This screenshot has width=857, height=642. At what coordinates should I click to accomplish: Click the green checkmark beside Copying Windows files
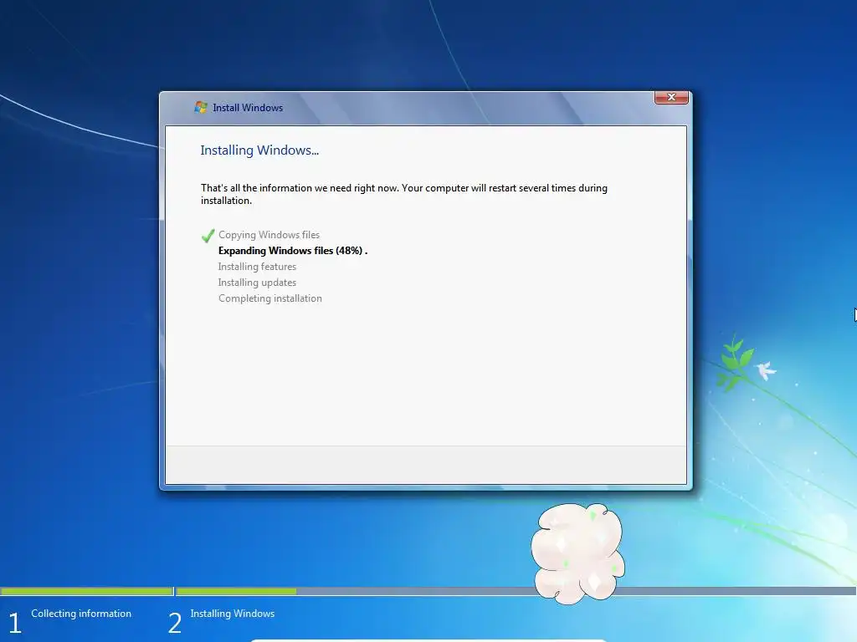[x=208, y=235]
